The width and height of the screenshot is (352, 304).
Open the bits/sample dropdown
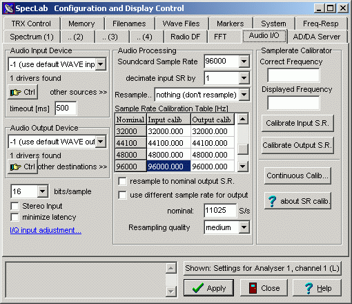[43, 191]
